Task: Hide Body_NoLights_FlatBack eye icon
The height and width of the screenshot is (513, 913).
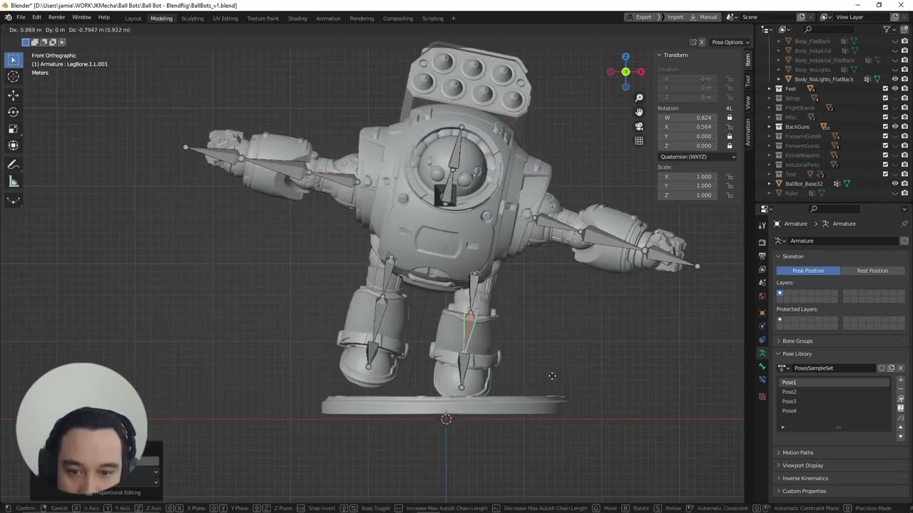Action: pos(895,79)
